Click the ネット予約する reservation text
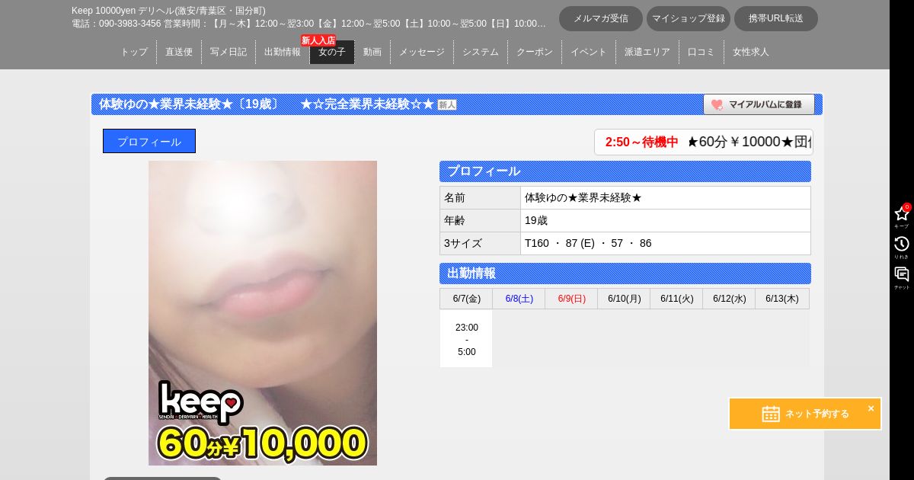914x480 pixels. [x=817, y=414]
